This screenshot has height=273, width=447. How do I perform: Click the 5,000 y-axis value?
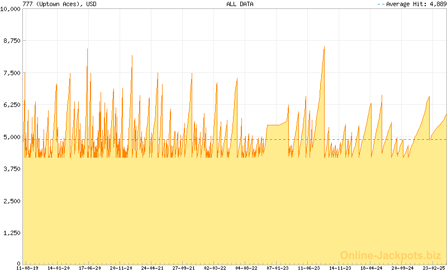12,137
